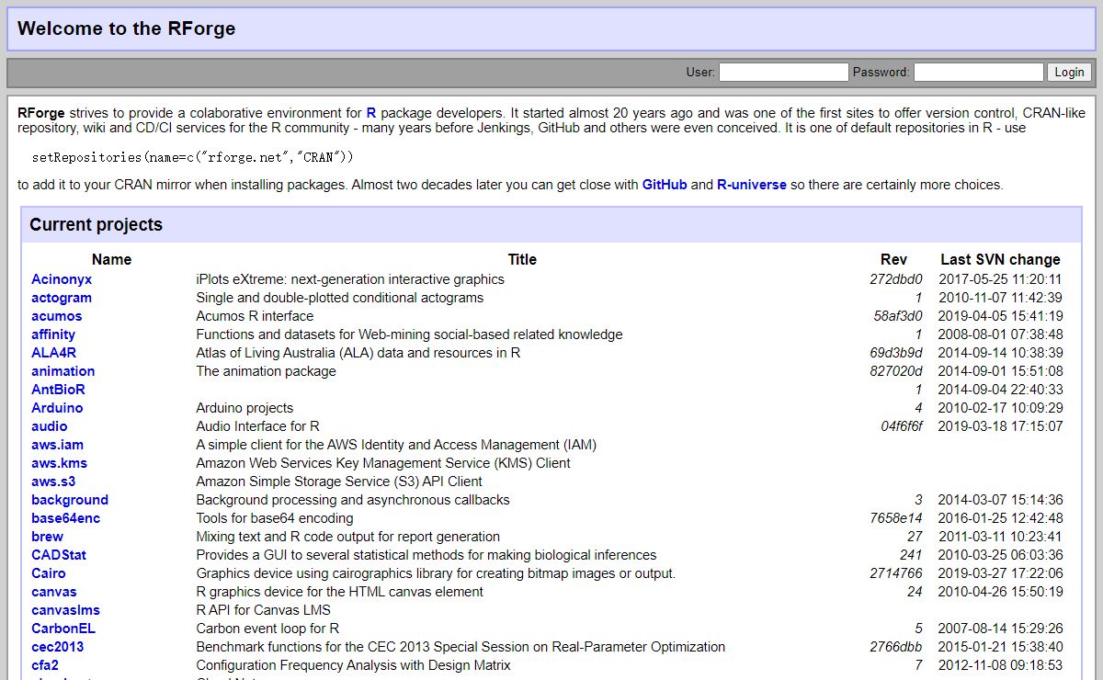The width and height of the screenshot is (1103, 680).
Task: Open the aws.s3 project link
Action: [x=53, y=482]
